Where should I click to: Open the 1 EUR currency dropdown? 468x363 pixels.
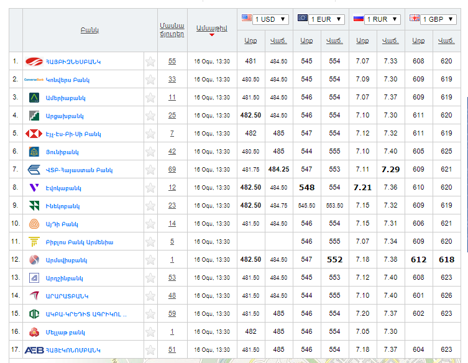point(326,19)
